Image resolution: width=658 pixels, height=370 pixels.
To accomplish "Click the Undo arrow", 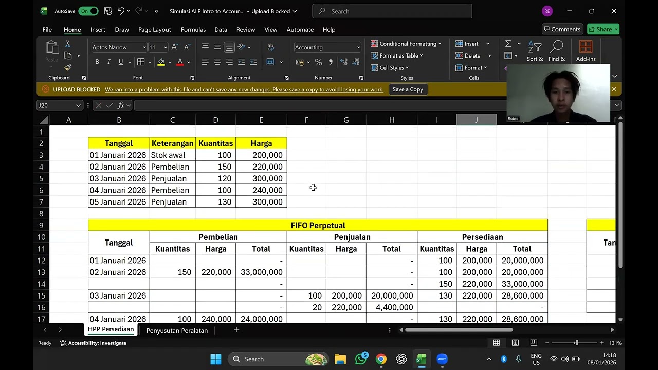I will click(x=121, y=11).
